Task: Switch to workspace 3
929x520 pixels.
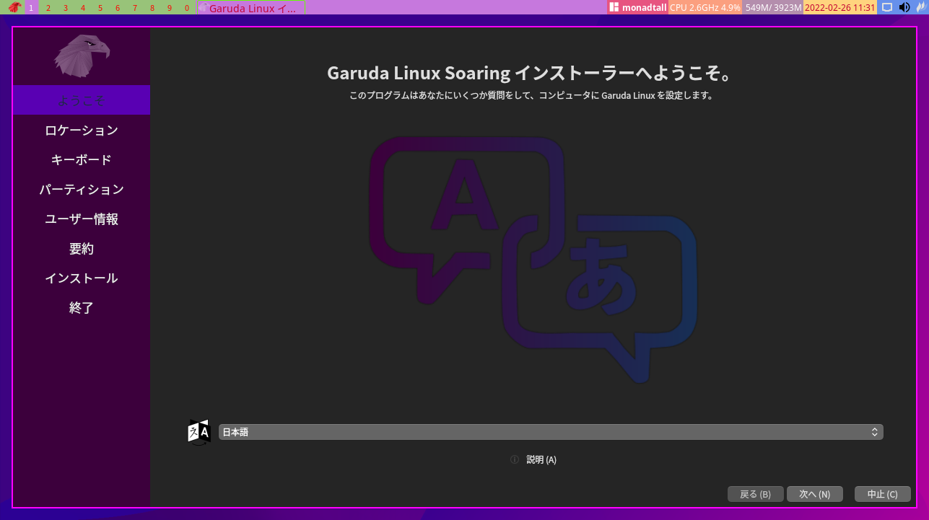Action: [x=66, y=8]
